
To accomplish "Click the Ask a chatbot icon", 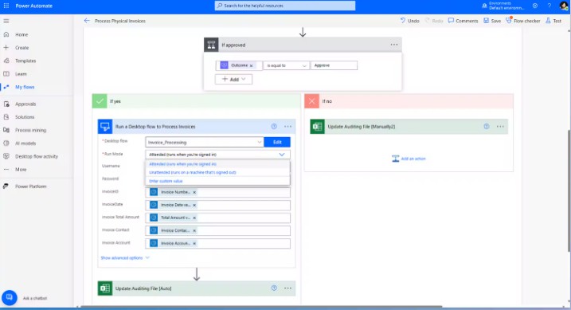I will click(9, 297).
